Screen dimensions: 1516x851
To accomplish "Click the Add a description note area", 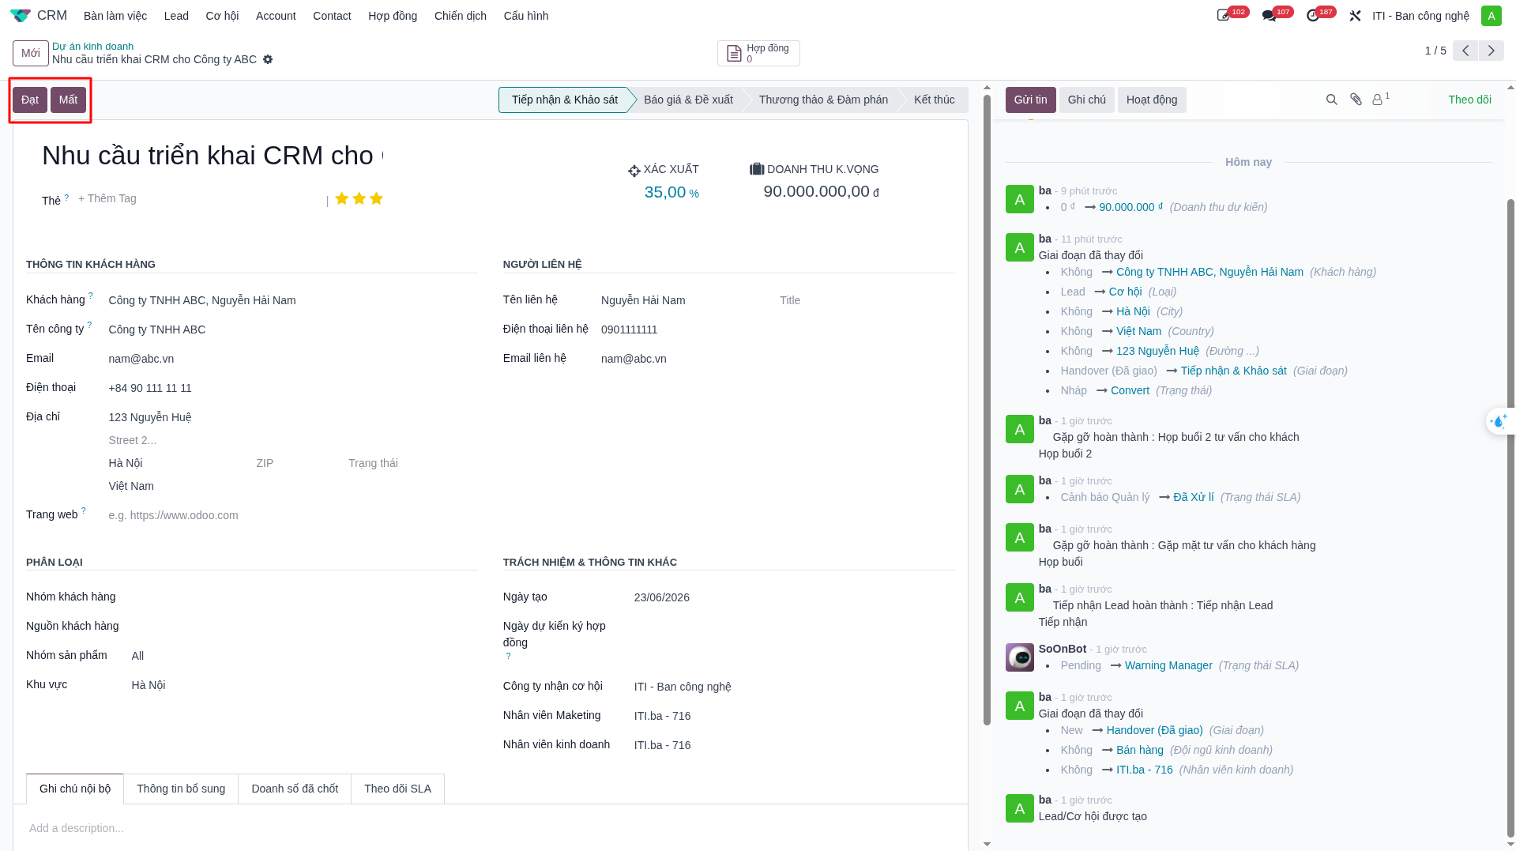I will 490,828.
